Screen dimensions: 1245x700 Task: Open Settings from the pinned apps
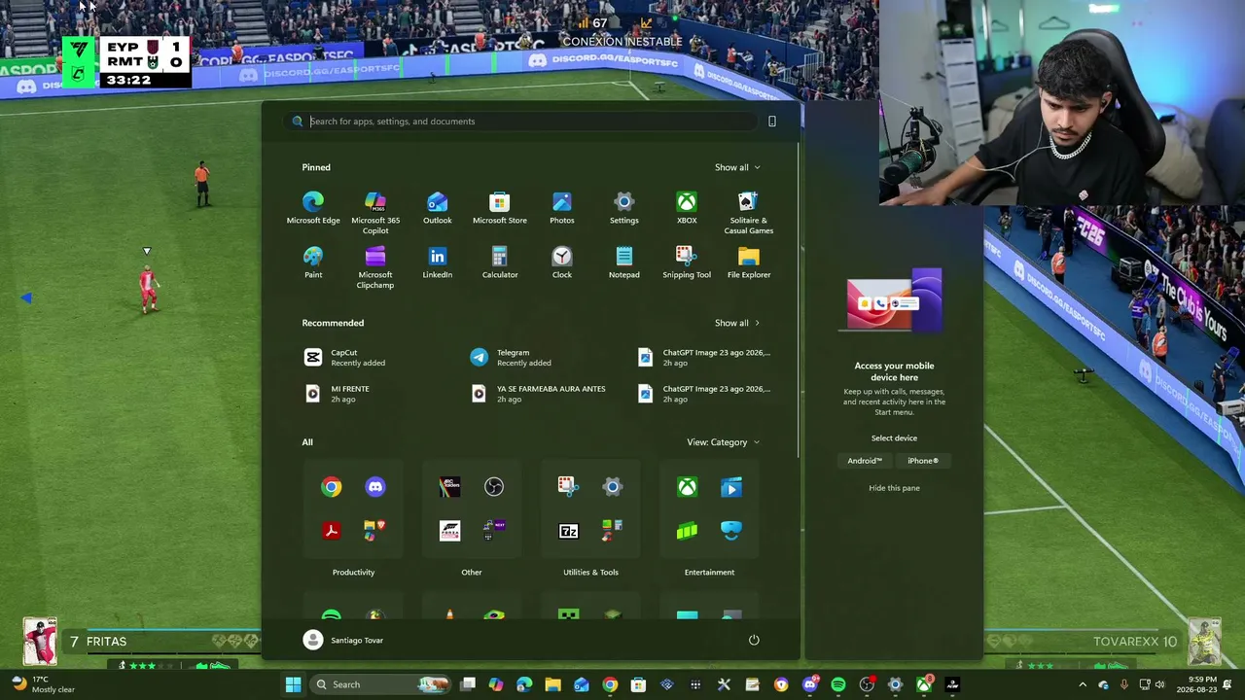pos(624,208)
